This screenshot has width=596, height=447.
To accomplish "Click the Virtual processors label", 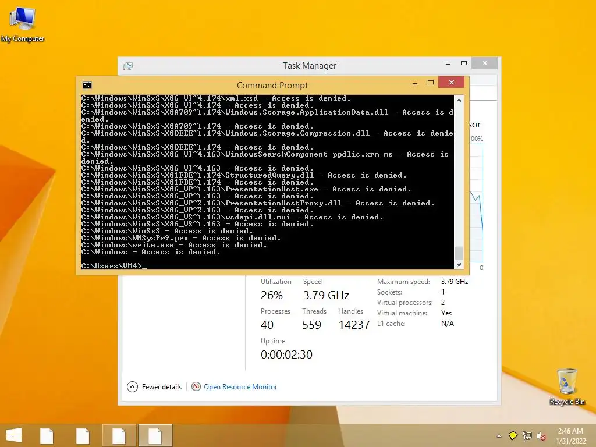I will click(x=405, y=303).
